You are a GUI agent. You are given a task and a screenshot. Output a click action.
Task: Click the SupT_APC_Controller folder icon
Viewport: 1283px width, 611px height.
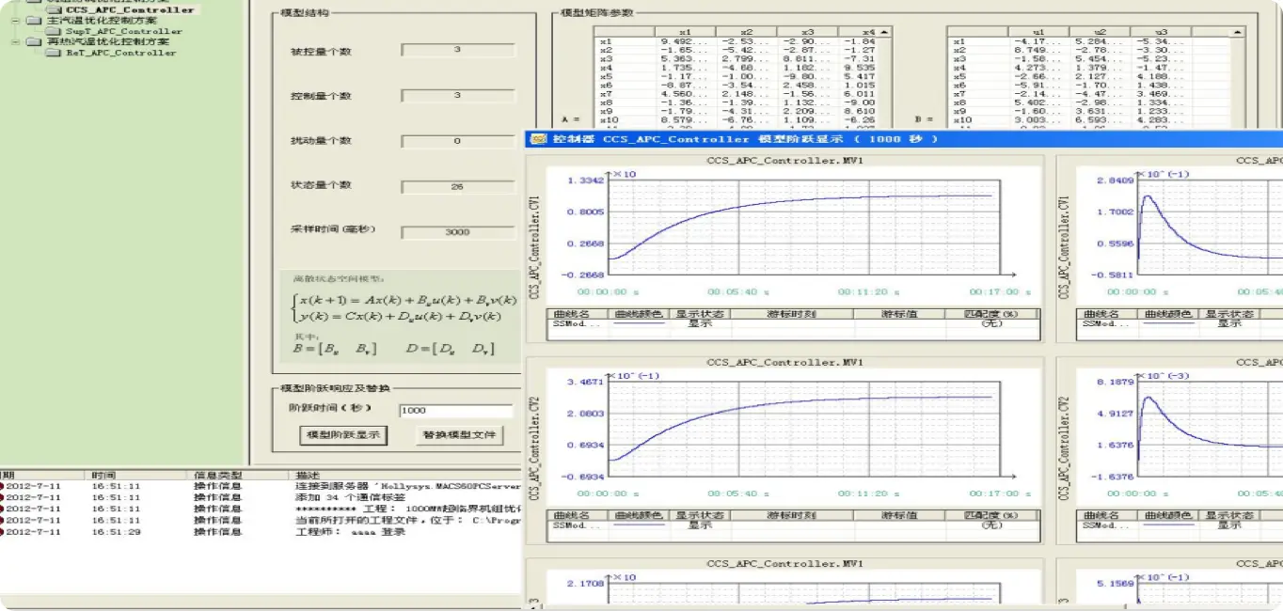click(55, 31)
